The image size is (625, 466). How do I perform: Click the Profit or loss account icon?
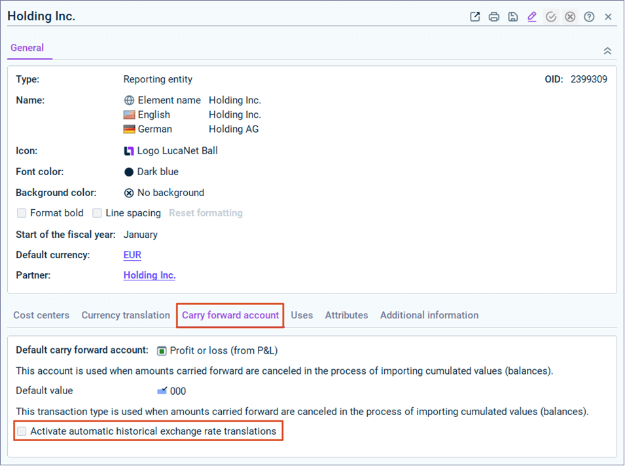[x=162, y=350]
